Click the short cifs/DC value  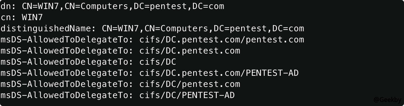pos(158,62)
